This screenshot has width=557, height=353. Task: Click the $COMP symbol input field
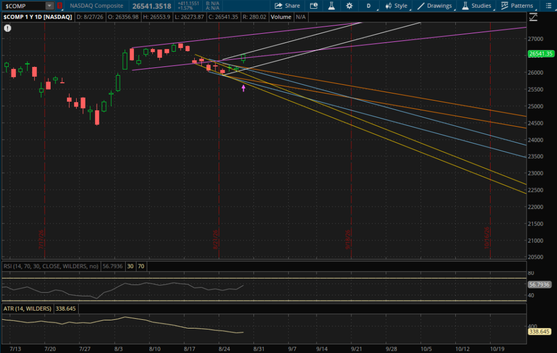(23, 5)
